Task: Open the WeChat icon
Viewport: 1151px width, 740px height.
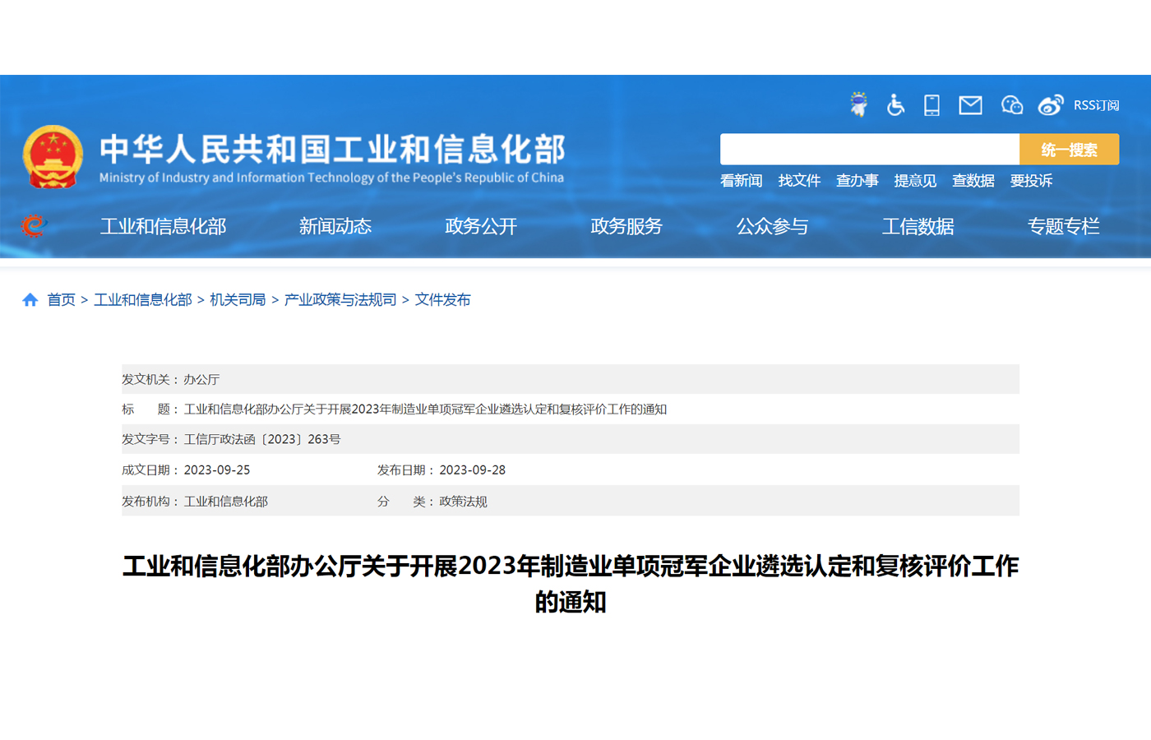Action: coord(1011,105)
